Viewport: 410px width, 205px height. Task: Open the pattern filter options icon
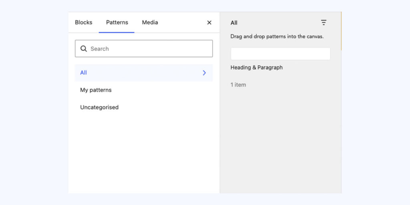click(324, 23)
